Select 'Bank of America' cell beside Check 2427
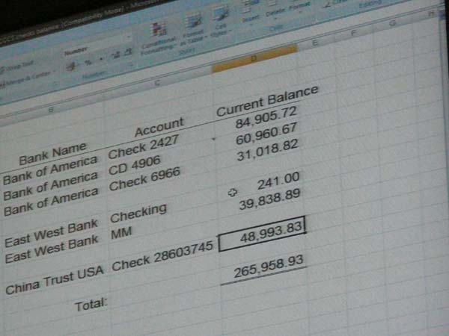This screenshot has width=449, height=336. tap(50, 170)
